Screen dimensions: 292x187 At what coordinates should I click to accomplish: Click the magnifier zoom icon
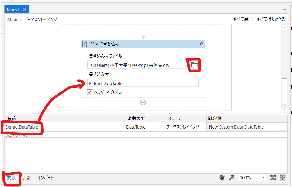231,177
